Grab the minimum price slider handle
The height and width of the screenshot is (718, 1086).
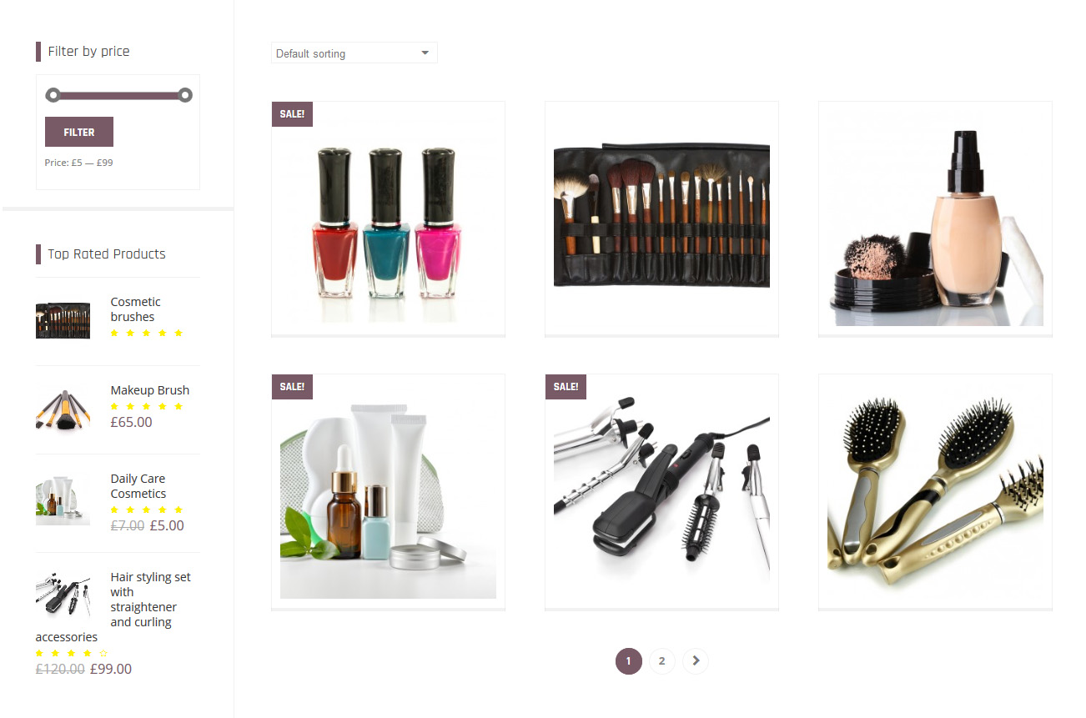tap(53, 95)
